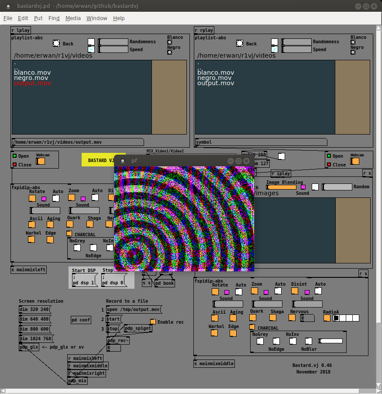Enable Shaga effect in left fxpidip
The width and height of the screenshot is (382, 394).
(90, 224)
